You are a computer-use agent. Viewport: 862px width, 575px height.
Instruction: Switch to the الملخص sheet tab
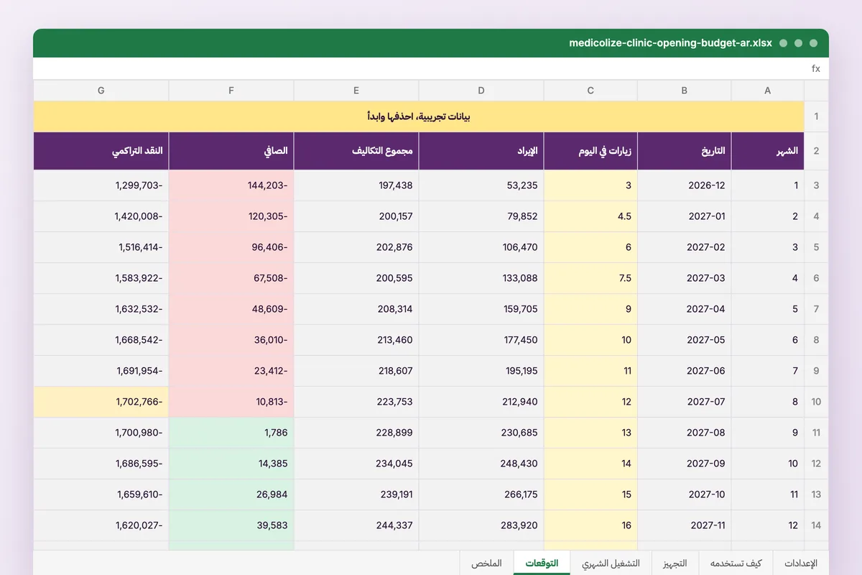click(x=487, y=563)
